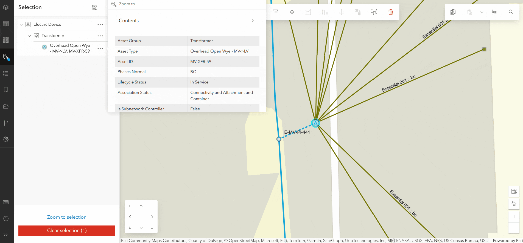Open the information icon in the sidebar
523x243 pixels.
pyautogui.click(x=6, y=219)
